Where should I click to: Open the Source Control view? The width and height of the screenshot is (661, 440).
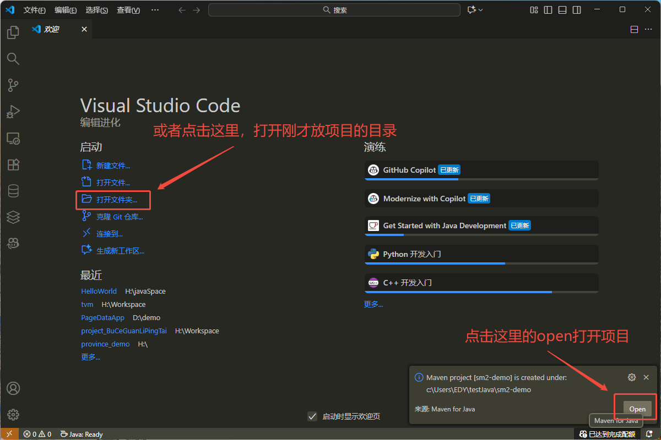click(x=13, y=85)
